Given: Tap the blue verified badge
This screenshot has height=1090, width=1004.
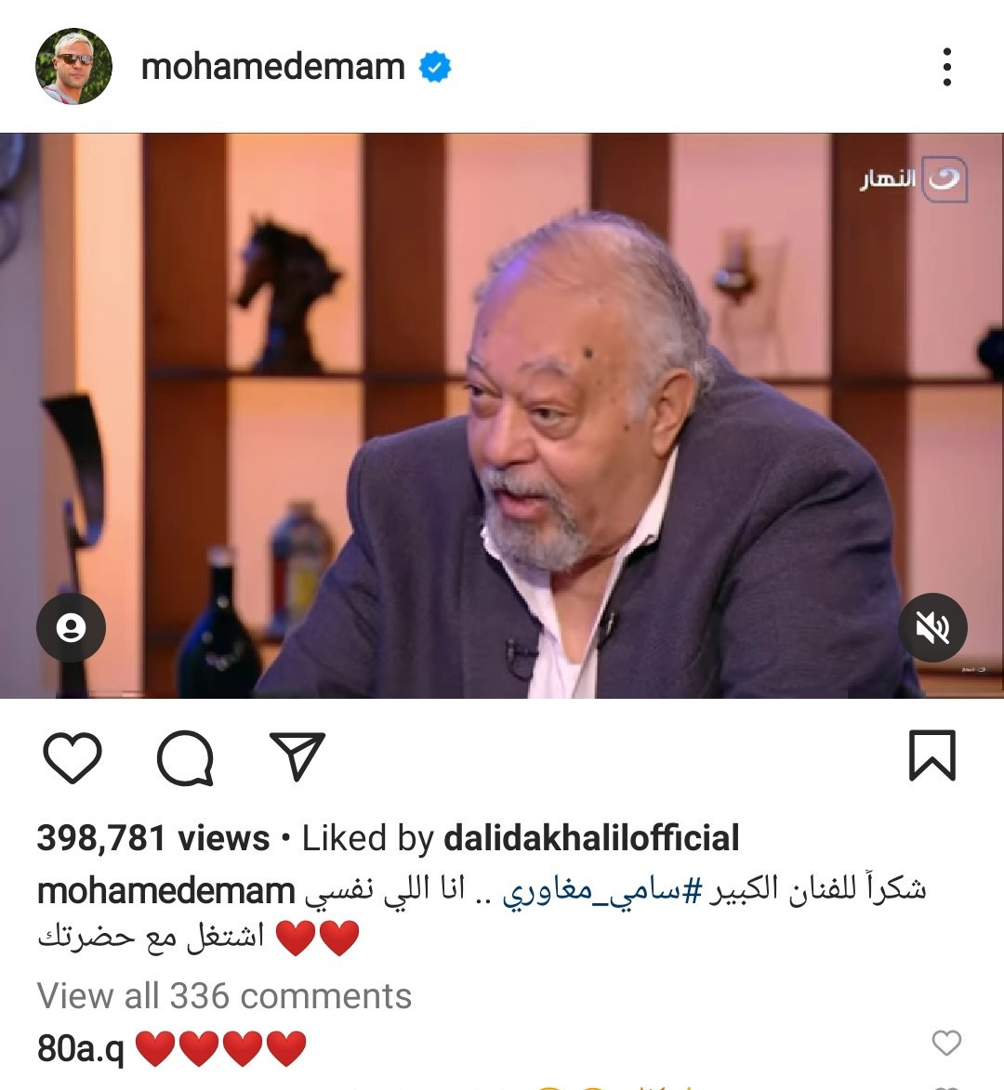Looking at the screenshot, I should [435, 67].
